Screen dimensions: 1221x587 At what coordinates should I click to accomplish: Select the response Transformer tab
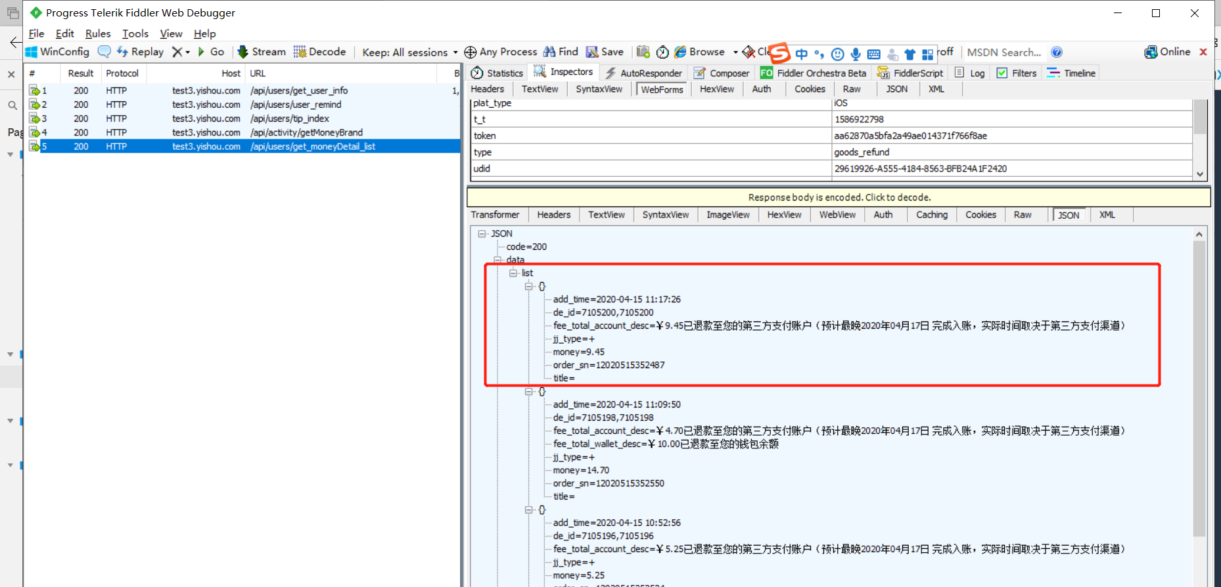pyautogui.click(x=495, y=215)
